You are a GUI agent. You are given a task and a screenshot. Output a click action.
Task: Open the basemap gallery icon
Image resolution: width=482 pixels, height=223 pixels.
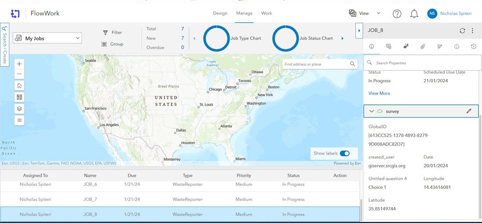point(19,97)
